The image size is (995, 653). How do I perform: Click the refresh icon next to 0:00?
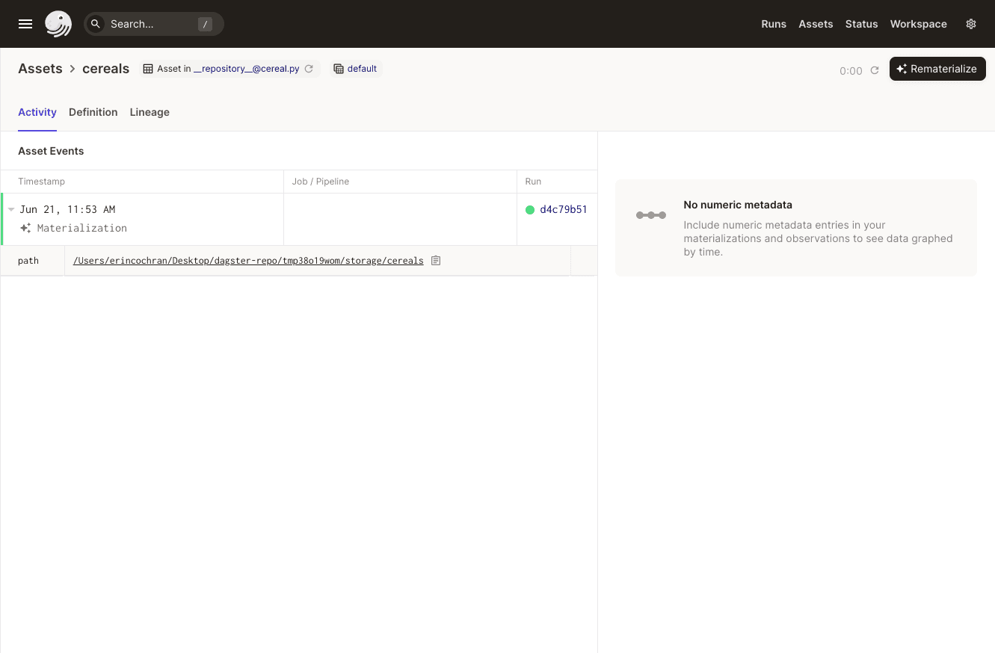875,71
